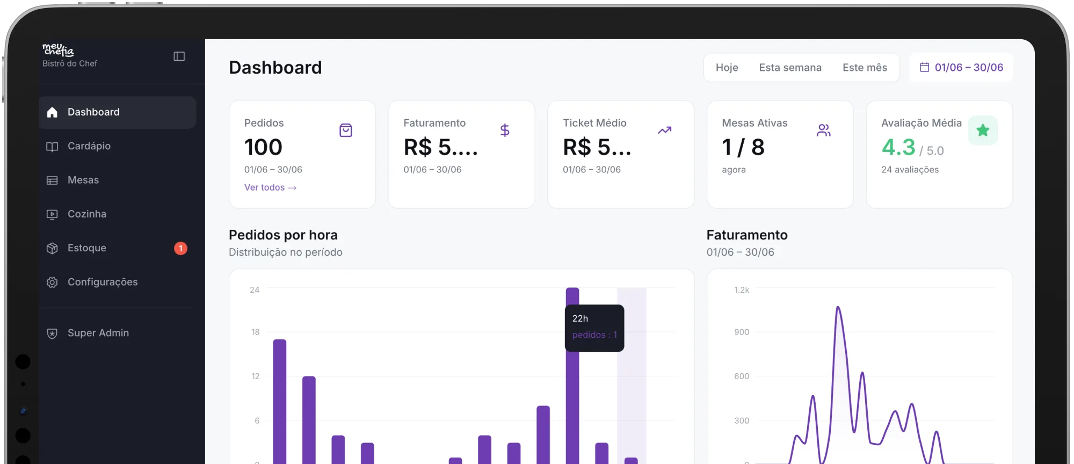Viewport: 1074px width, 464px height.
Task: Open Configurações in the sidebar
Action: click(x=118, y=282)
